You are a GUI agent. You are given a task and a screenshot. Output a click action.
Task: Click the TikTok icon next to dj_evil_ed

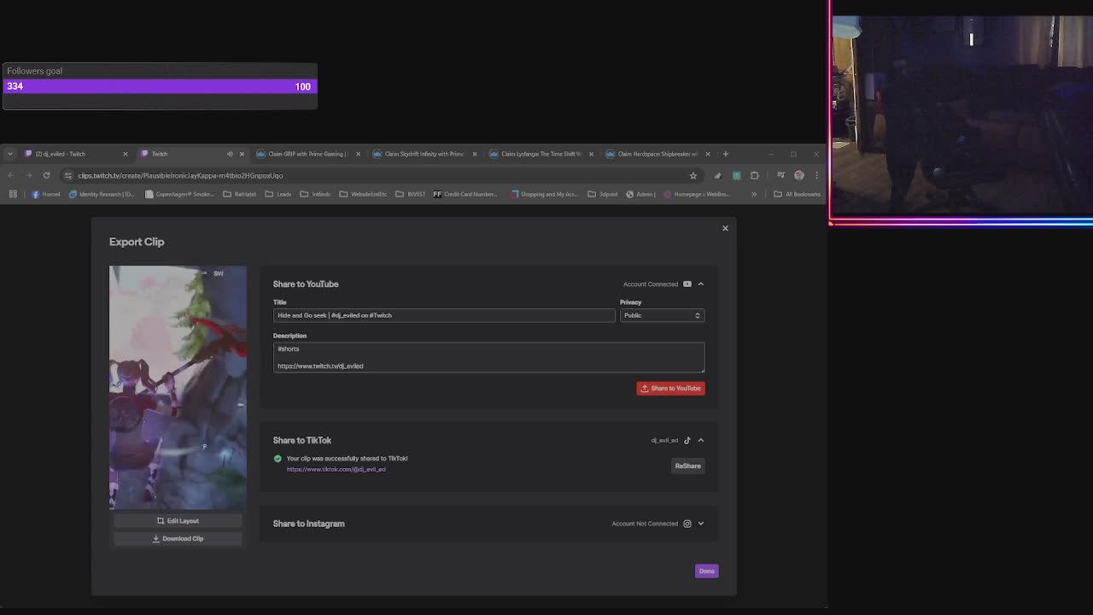pyautogui.click(x=687, y=440)
